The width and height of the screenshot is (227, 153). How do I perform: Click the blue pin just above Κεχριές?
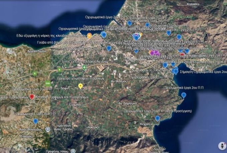coord(157,118)
